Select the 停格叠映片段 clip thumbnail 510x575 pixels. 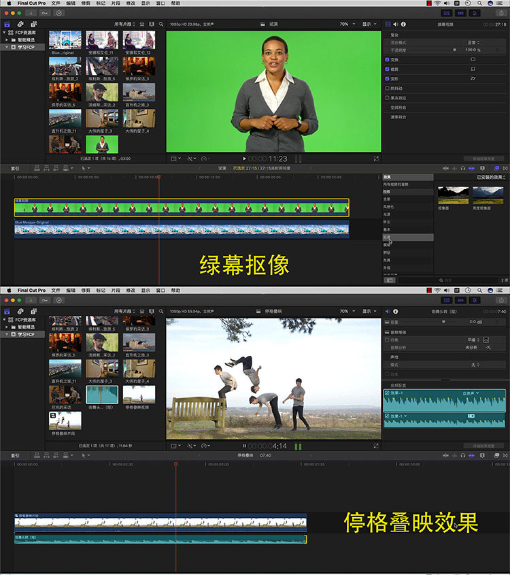pos(65,421)
